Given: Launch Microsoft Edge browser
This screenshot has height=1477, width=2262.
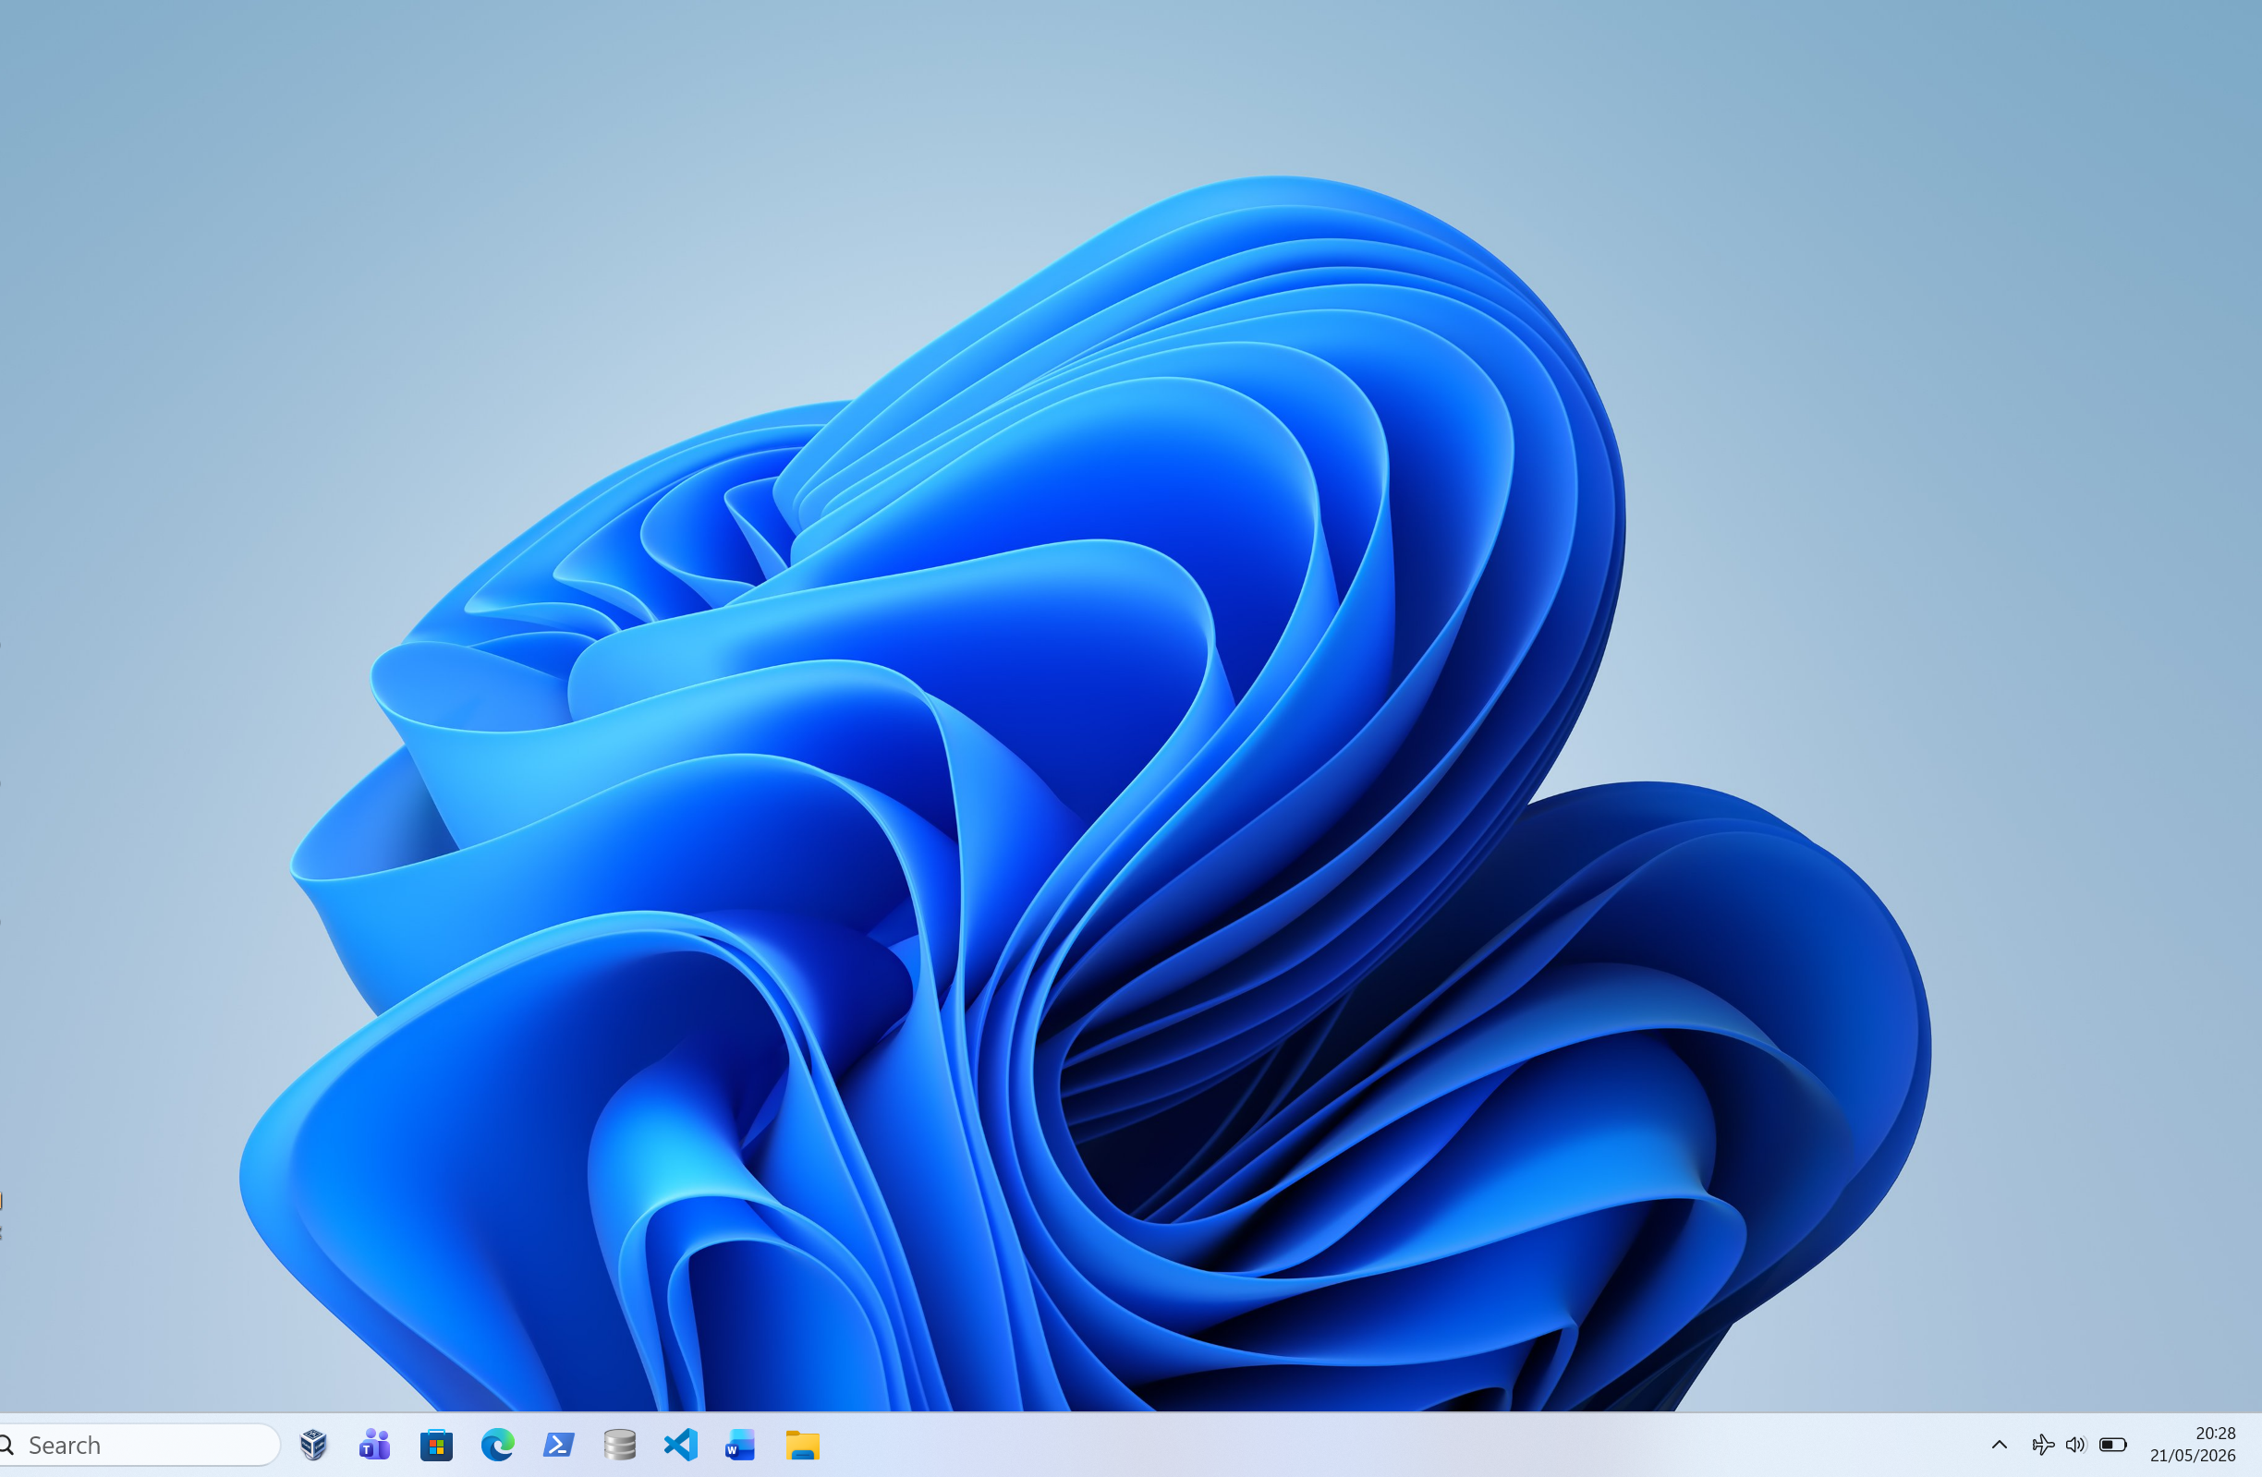Looking at the screenshot, I should 497,1445.
